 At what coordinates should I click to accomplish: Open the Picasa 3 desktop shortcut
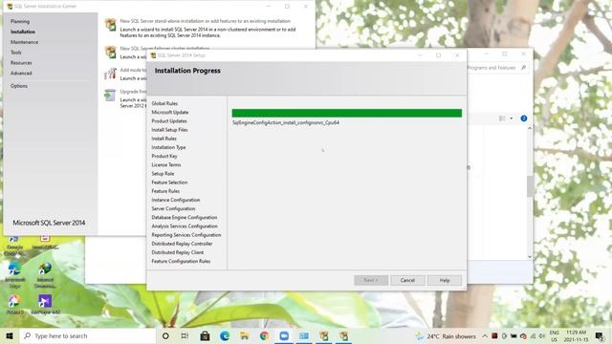15,305
